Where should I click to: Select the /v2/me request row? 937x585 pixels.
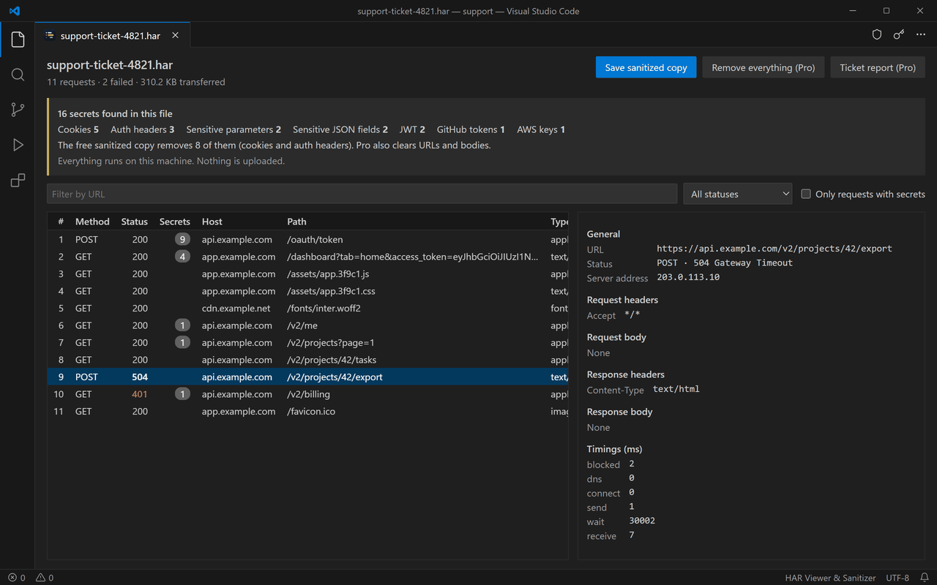point(308,325)
